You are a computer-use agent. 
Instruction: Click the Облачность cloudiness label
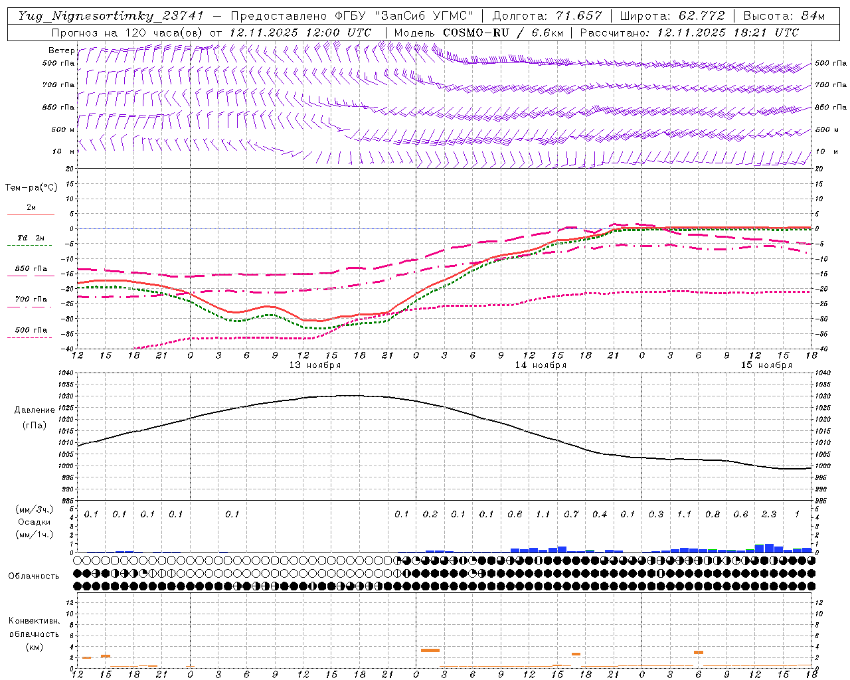coord(34,576)
